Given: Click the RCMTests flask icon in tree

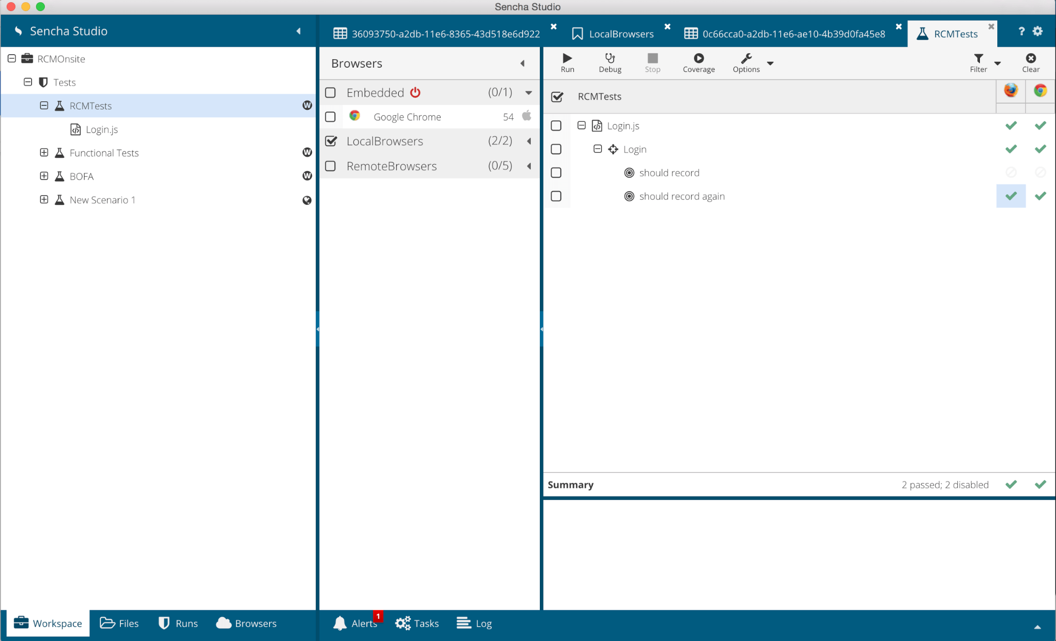Looking at the screenshot, I should [60, 106].
